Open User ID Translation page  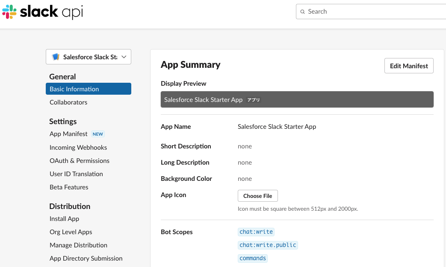[x=76, y=174]
